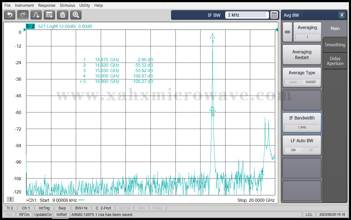Click the add window icon in the toolbar

tap(49, 15)
